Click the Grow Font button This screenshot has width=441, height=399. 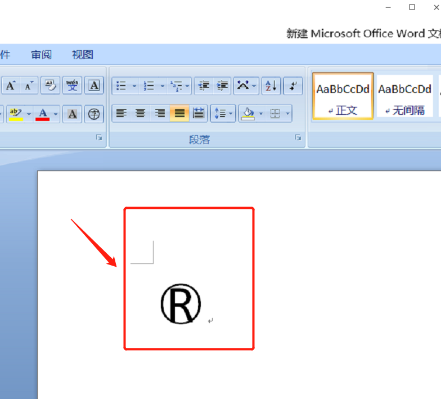click(x=10, y=86)
